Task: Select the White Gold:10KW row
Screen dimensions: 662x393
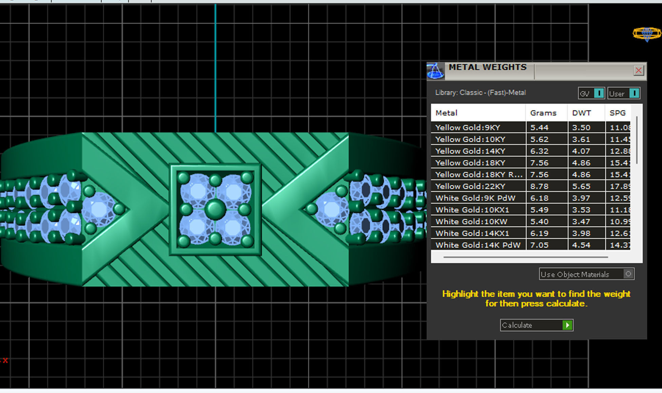Action: click(x=471, y=222)
